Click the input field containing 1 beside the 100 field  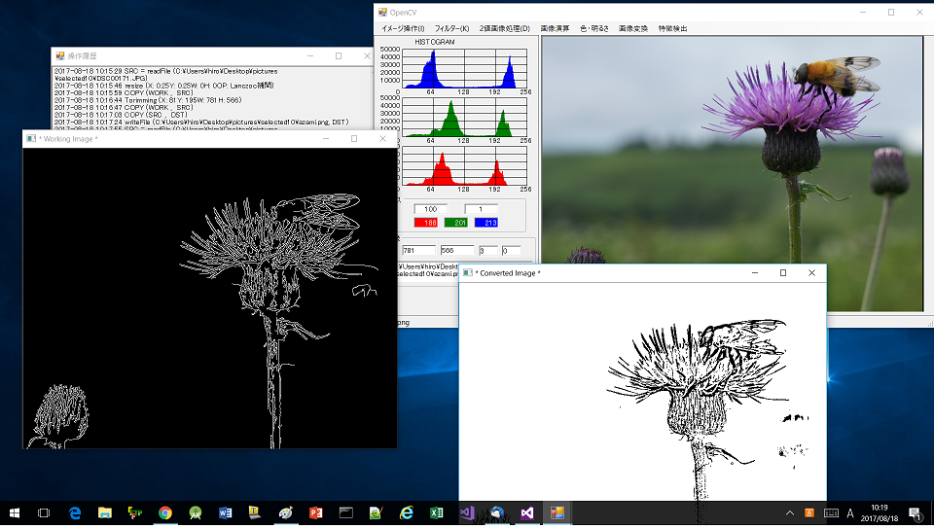(x=481, y=209)
